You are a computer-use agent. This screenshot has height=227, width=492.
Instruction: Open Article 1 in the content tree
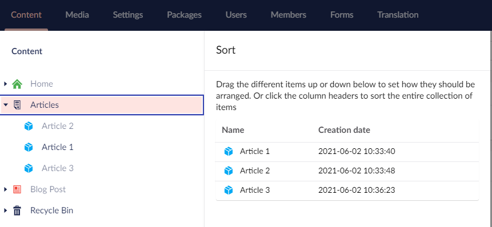[x=58, y=147]
